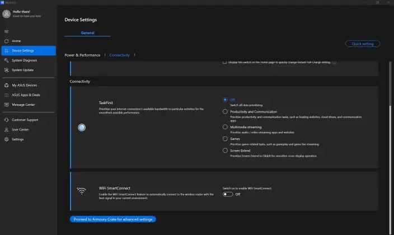The height and width of the screenshot is (235, 394).
Task: Open Customer Support in sidebar
Action: coord(29,120)
